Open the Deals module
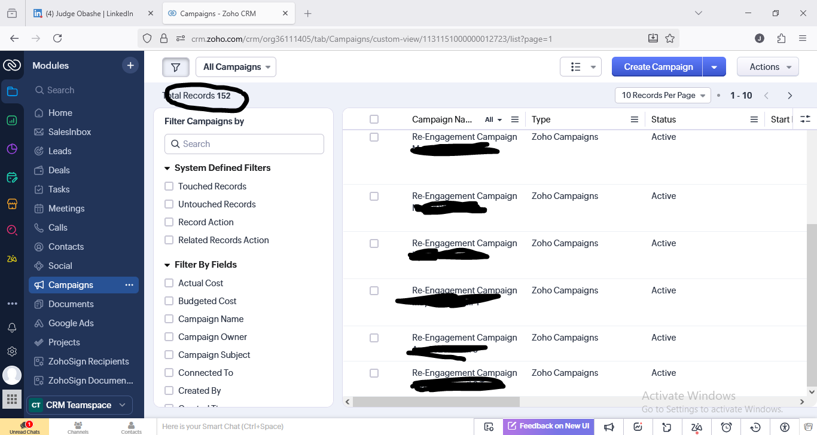The height and width of the screenshot is (435, 817). tap(84, 170)
